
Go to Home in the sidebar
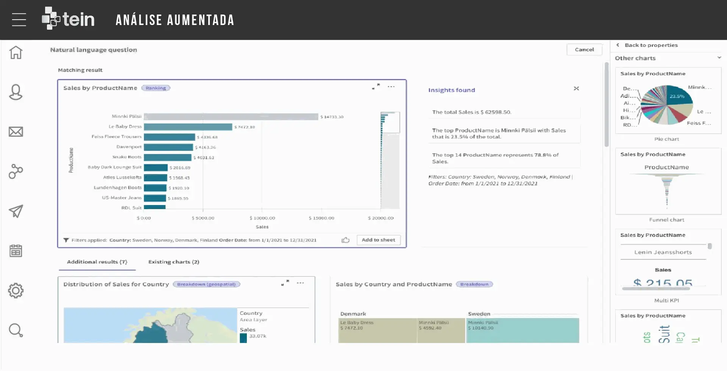pyautogui.click(x=16, y=53)
